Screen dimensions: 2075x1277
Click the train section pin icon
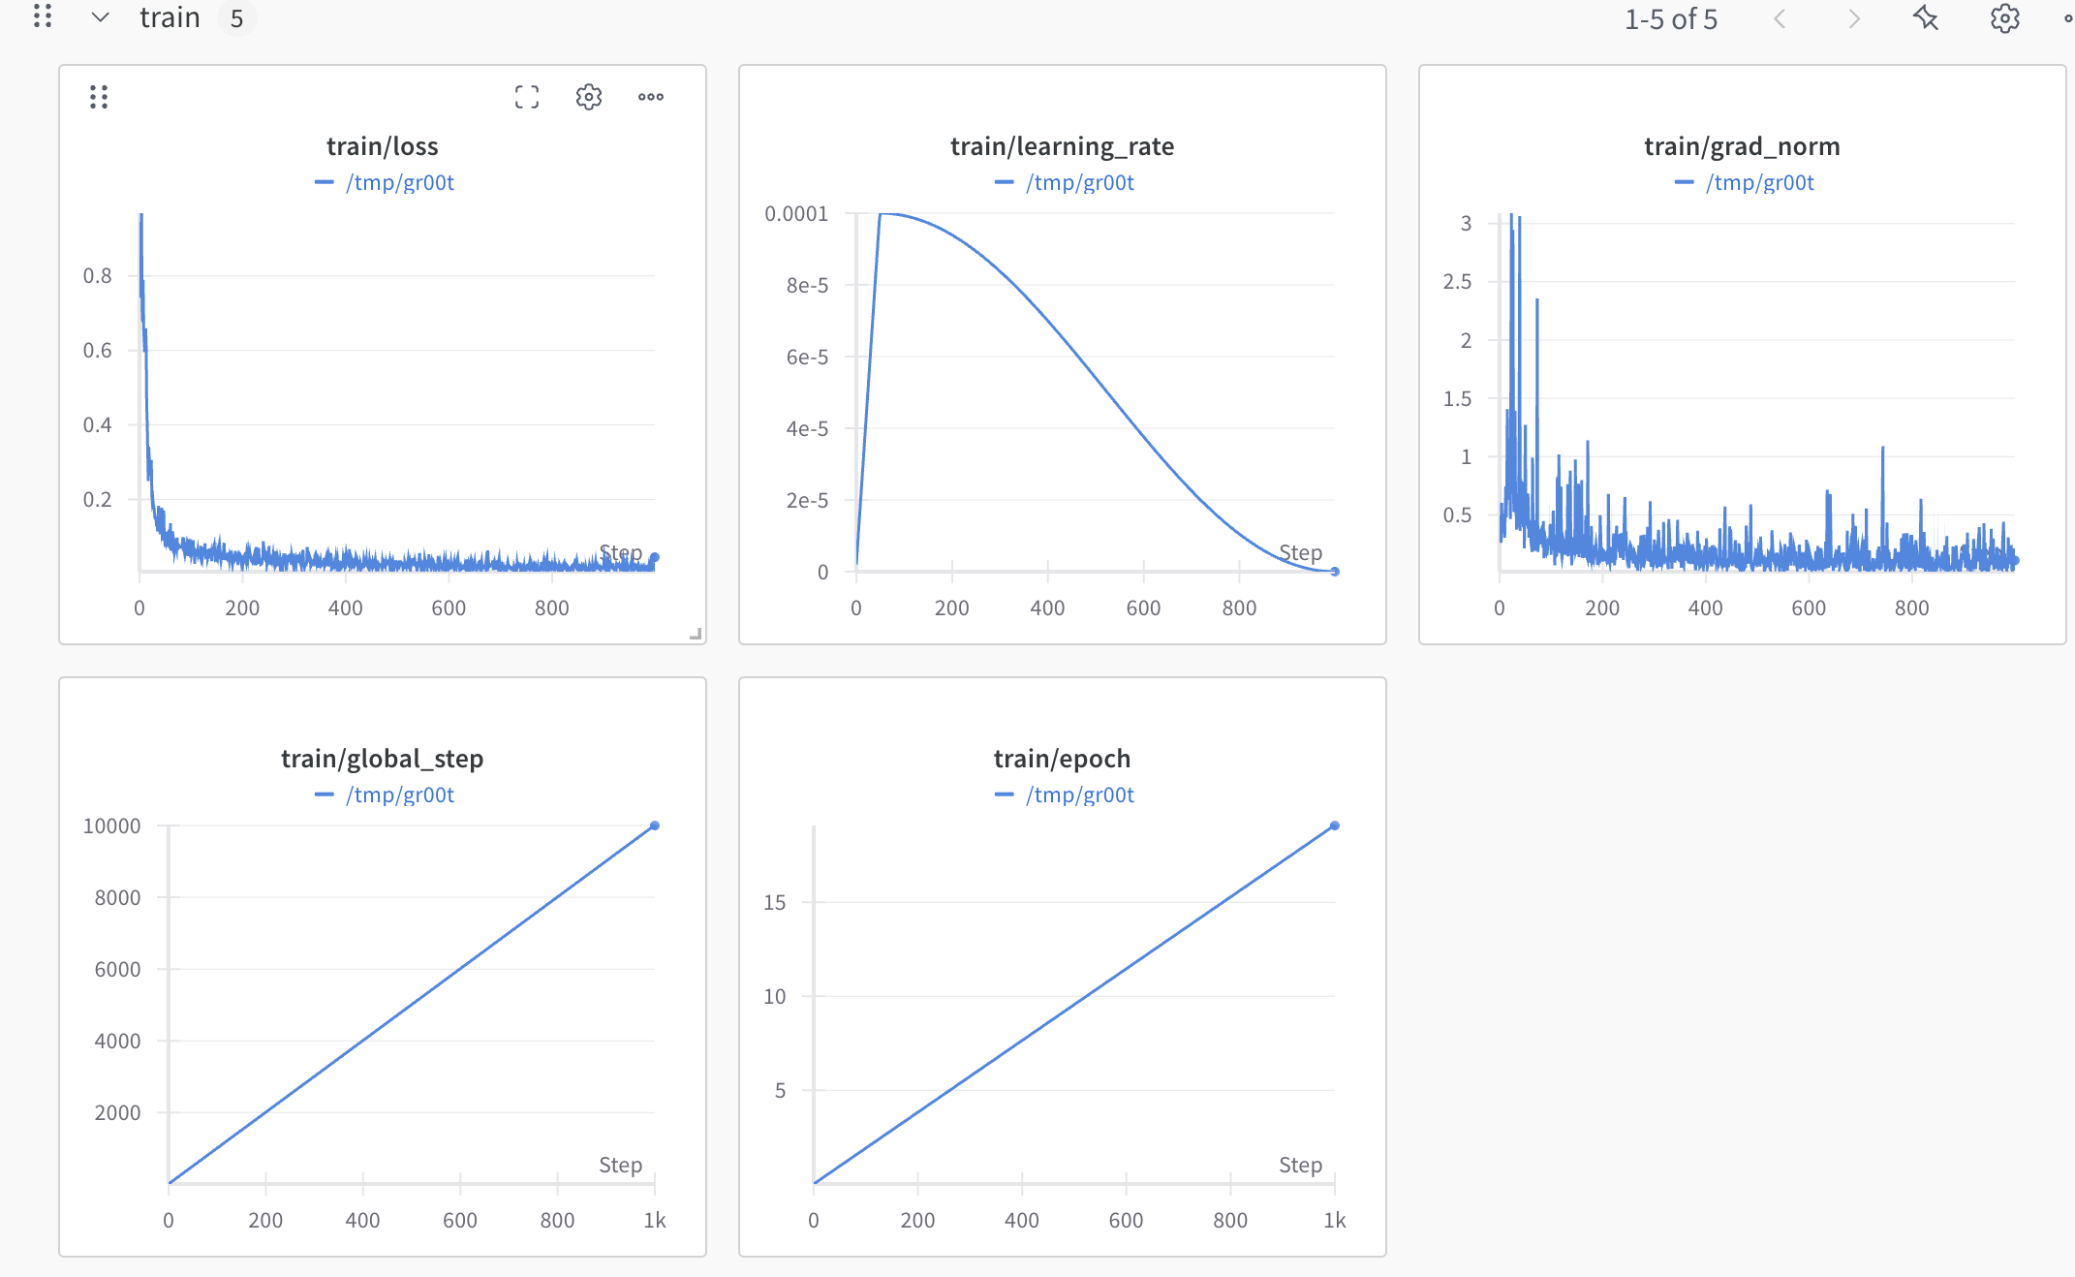point(1925,18)
